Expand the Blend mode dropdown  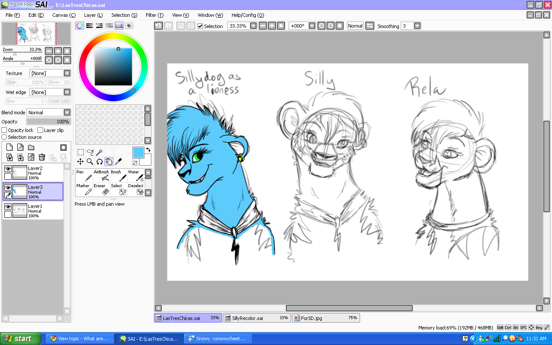click(67, 113)
